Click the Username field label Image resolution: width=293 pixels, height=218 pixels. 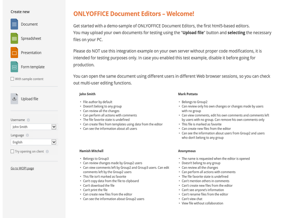pyautogui.click(x=18, y=120)
